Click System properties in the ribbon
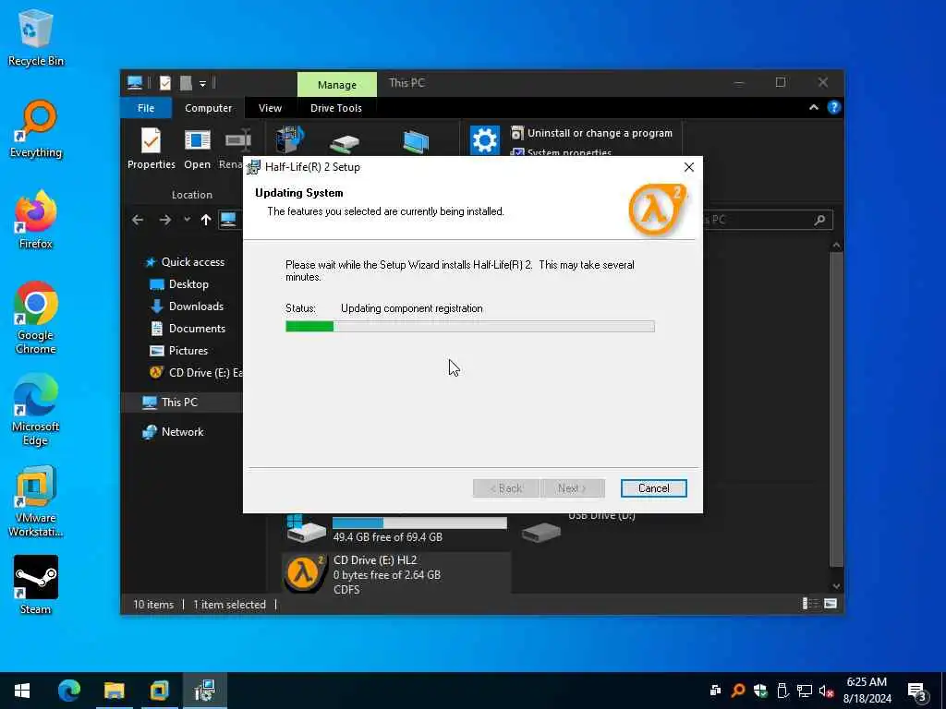946x709 pixels. pyautogui.click(x=562, y=152)
